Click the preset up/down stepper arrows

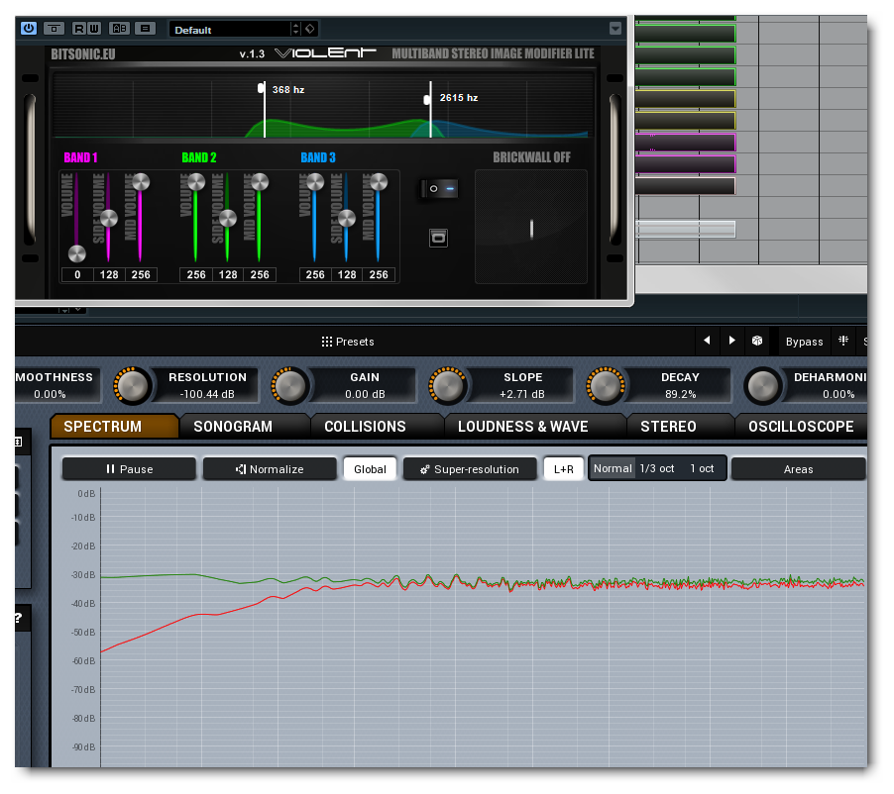pos(295,29)
